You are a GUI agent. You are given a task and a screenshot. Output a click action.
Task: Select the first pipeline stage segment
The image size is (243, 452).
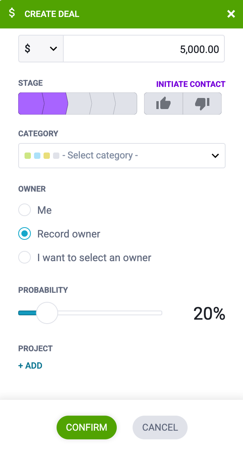click(30, 104)
